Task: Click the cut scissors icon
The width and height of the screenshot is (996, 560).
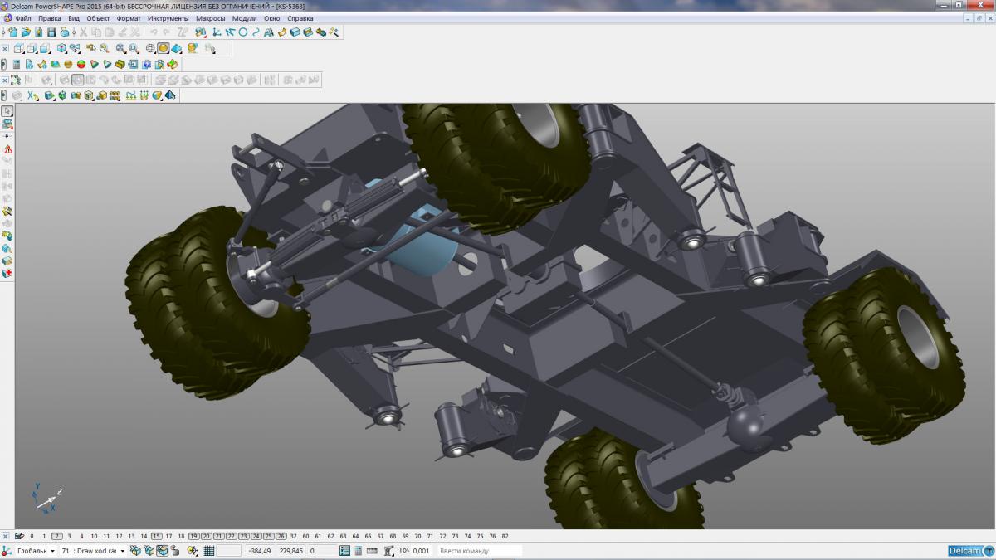Action: [x=83, y=32]
